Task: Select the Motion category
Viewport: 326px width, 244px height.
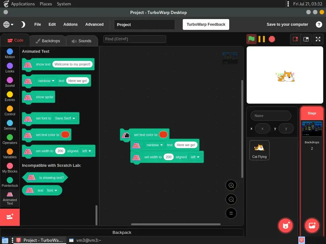Action: [x=10, y=53]
